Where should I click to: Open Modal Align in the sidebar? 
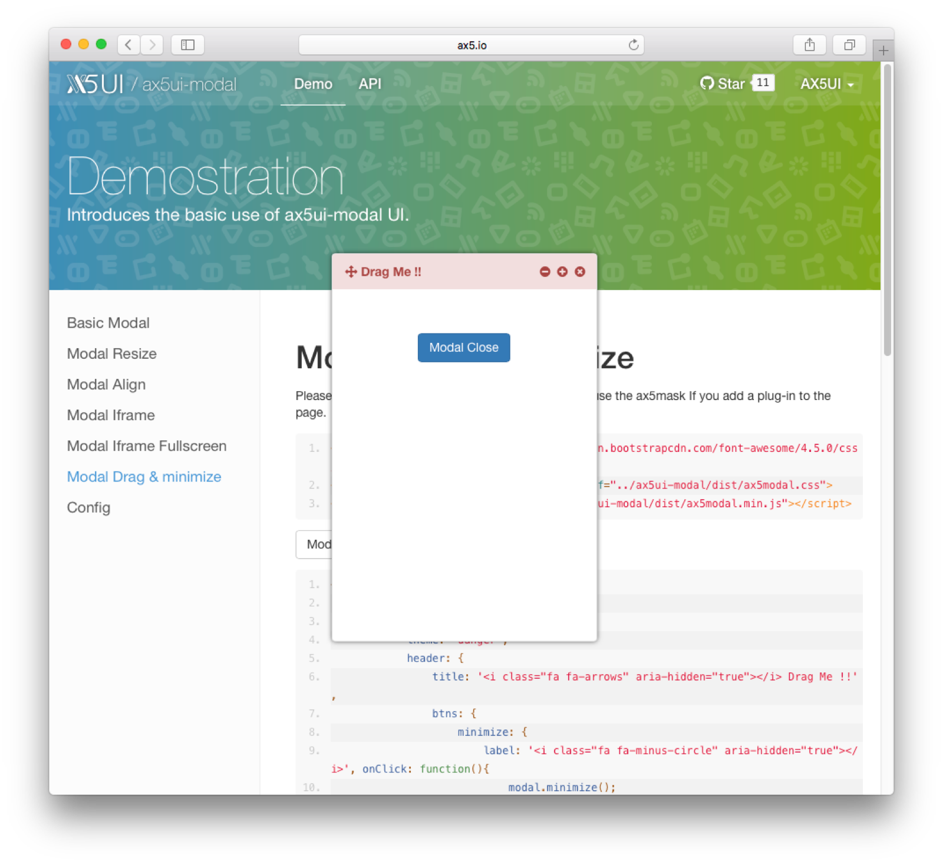(106, 384)
